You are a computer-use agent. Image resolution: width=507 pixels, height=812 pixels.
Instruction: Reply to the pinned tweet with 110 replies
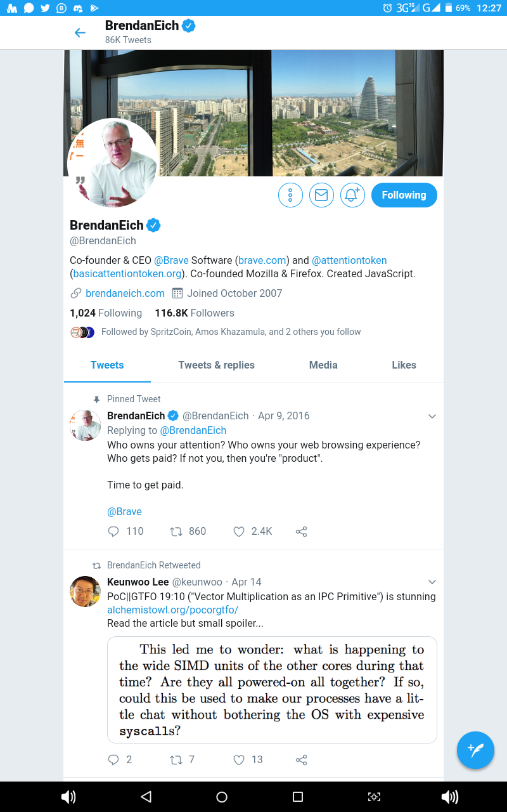(x=113, y=532)
